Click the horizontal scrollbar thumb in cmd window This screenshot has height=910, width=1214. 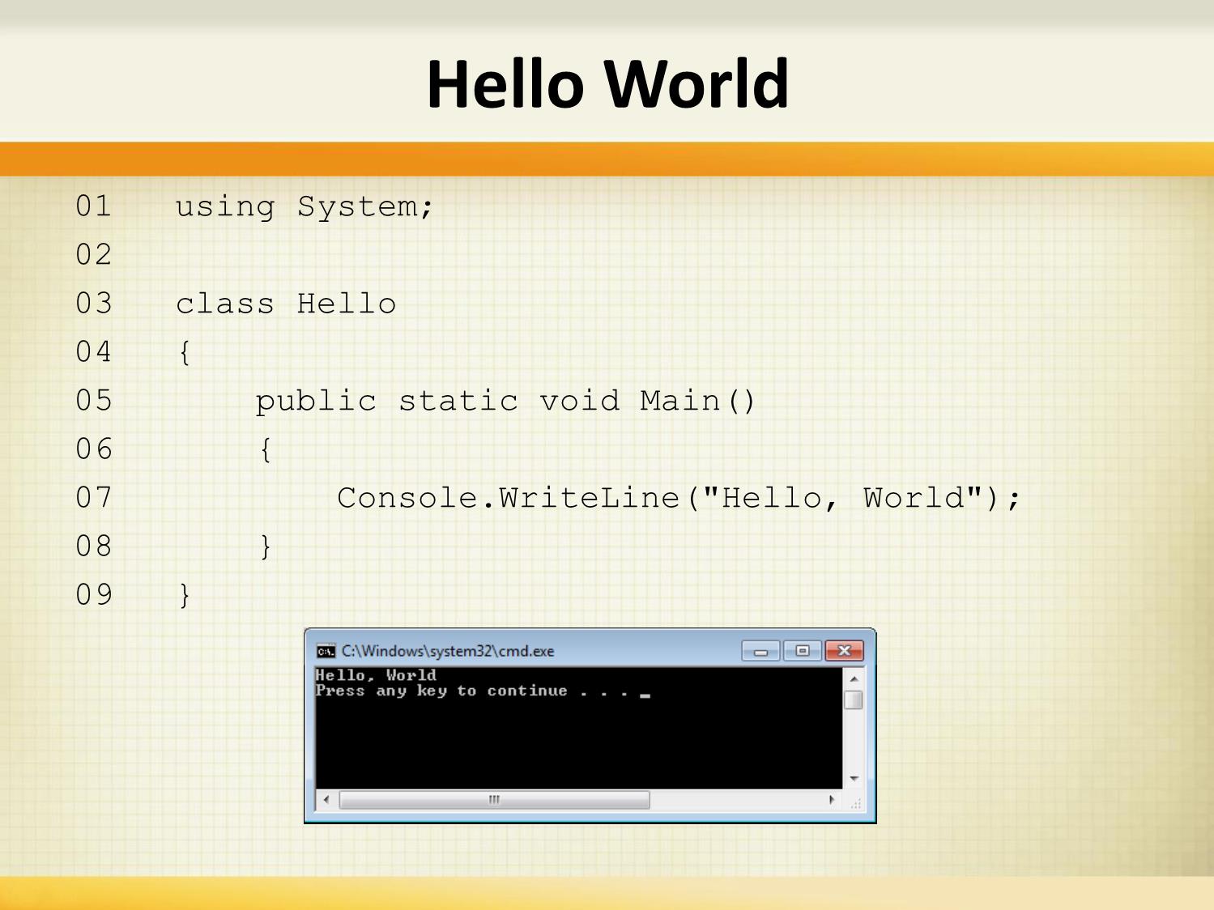(x=494, y=800)
